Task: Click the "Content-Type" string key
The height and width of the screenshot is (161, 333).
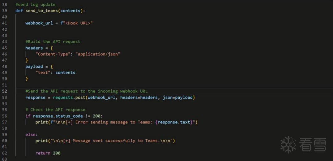Action: pos(53,54)
